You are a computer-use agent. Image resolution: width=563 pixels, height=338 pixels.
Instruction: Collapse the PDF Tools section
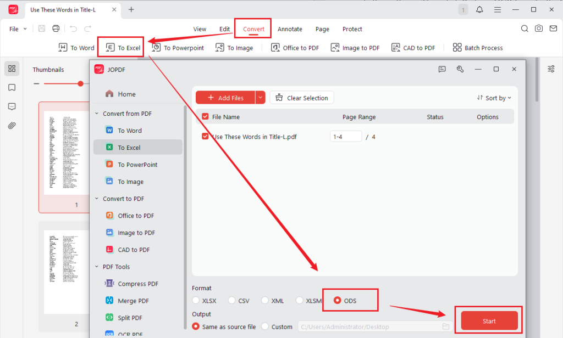coord(97,266)
